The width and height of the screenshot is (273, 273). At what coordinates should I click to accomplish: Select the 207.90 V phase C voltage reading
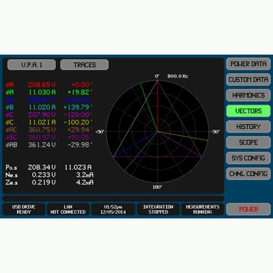[42, 115]
